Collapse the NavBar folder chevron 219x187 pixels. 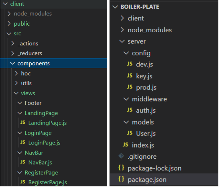[x=20, y=153]
